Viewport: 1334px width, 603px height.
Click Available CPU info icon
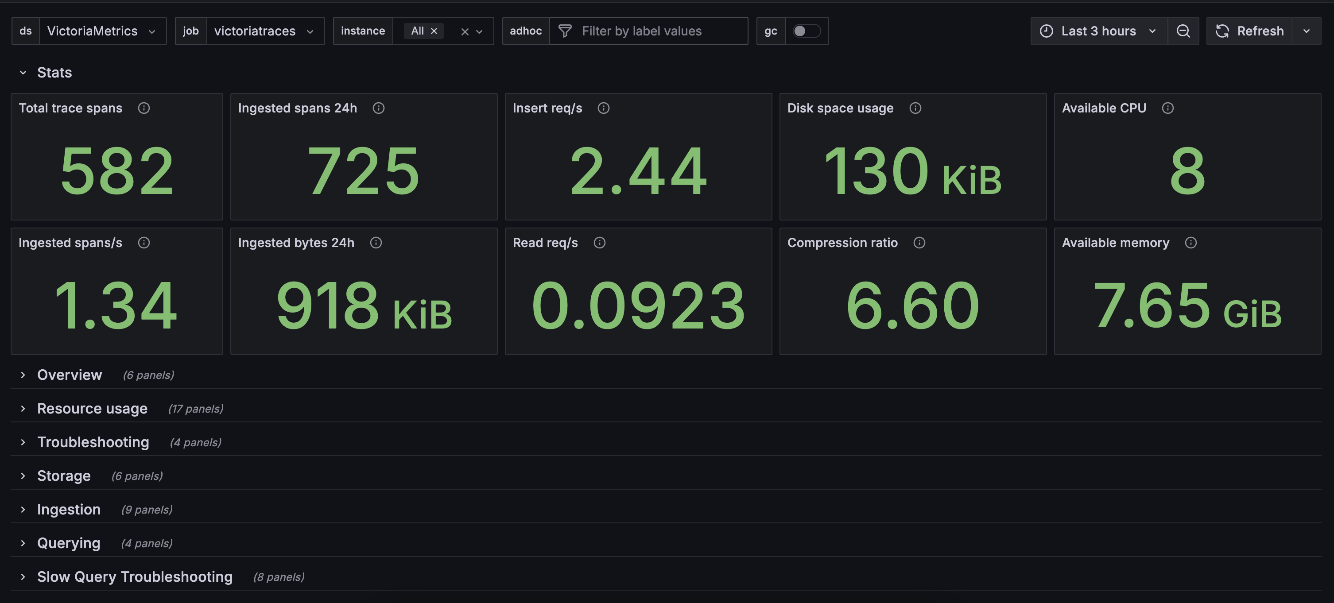pyautogui.click(x=1167, y=108)
